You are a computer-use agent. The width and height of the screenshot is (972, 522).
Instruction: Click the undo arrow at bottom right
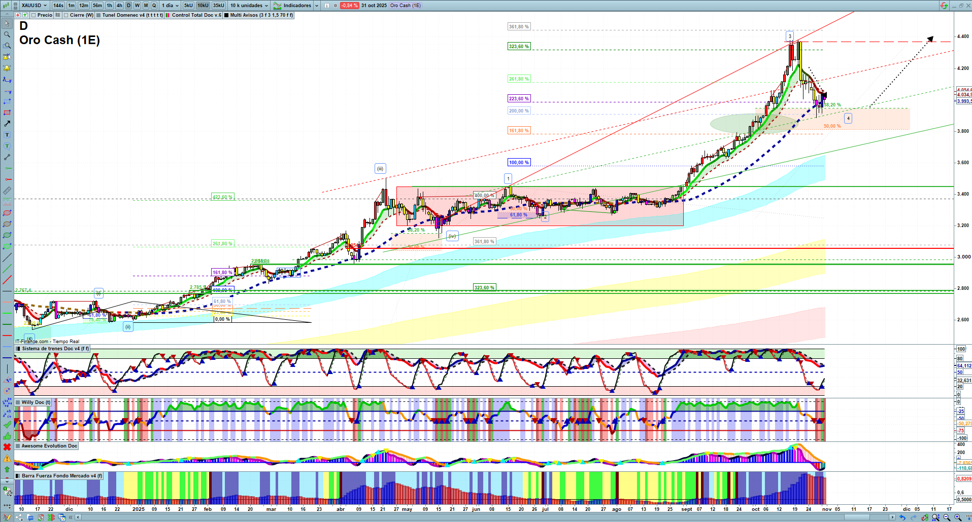902,517
